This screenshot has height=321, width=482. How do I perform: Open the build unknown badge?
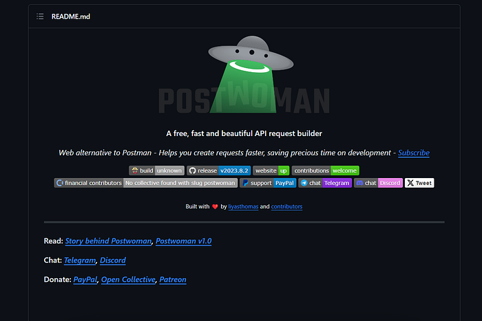[156, 170]
